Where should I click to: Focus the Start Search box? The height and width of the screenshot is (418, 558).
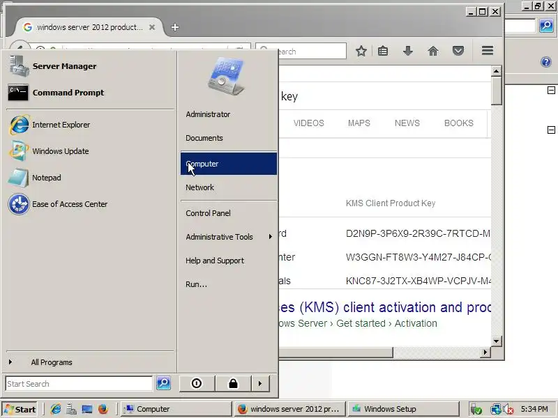coord(79,384)
